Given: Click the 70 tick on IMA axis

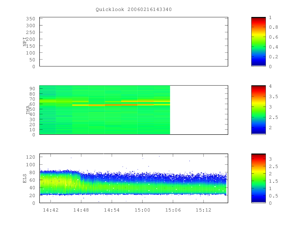Looking at the screenshot, I should tap(33, 99).
